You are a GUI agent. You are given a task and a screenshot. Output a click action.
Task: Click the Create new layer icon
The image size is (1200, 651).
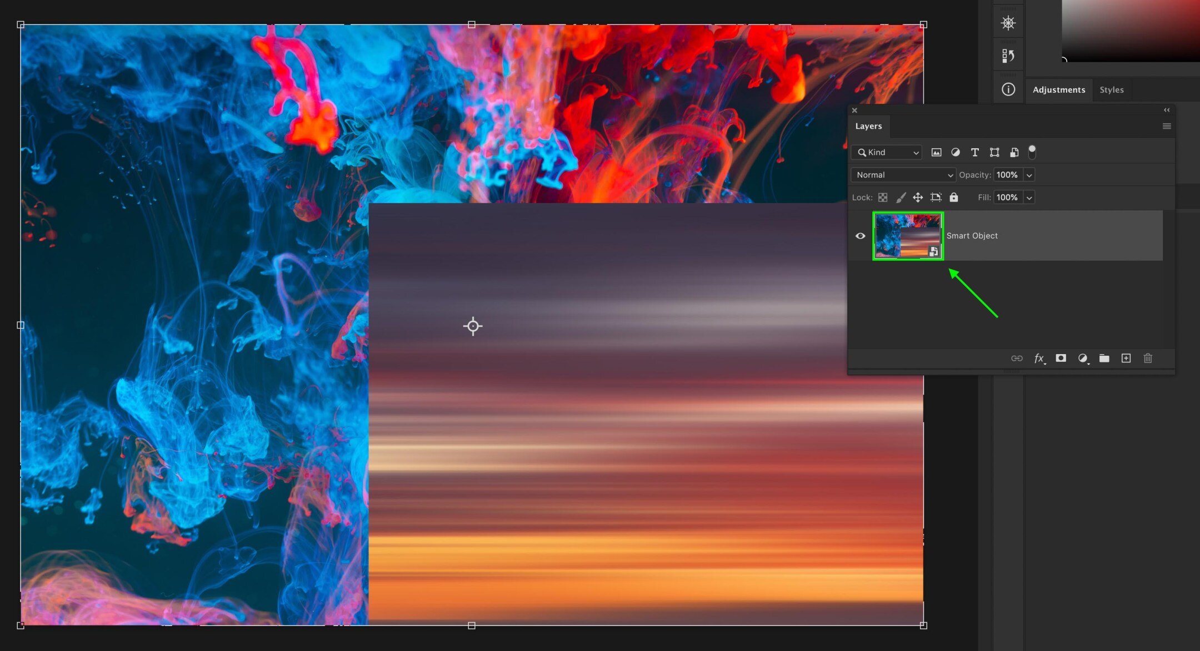[1127, 359]
